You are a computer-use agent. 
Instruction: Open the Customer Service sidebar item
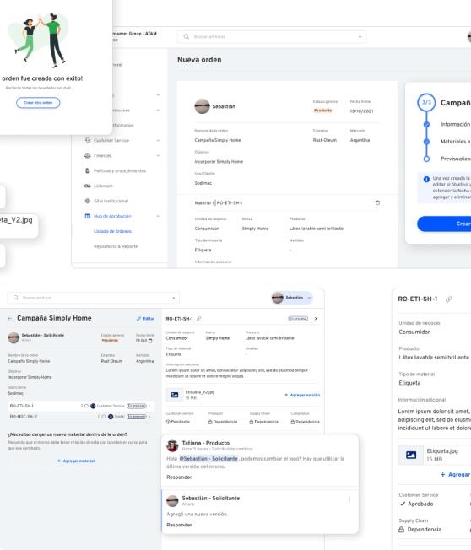pyautogui.click(x=111, y=140)
